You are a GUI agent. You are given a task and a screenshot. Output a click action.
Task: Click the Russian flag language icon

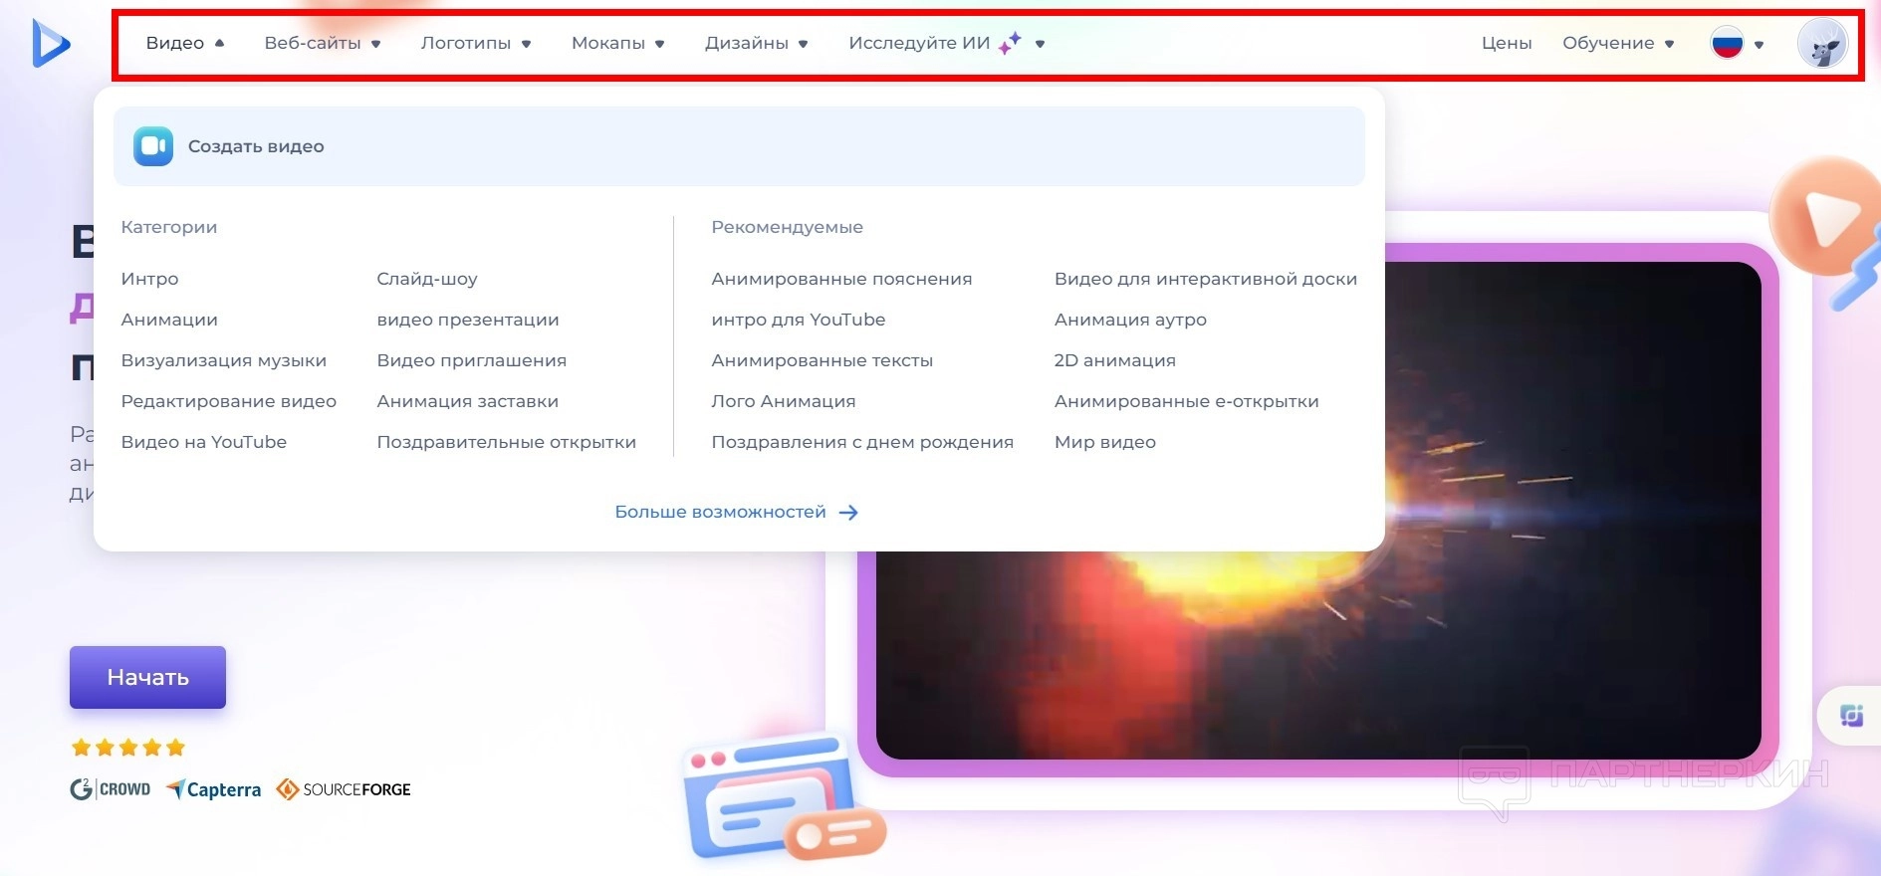[x=1727, y=44]
